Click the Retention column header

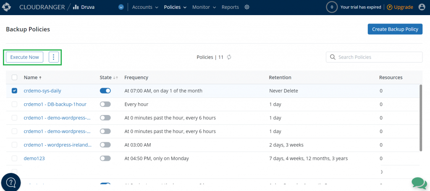[280, 78]
